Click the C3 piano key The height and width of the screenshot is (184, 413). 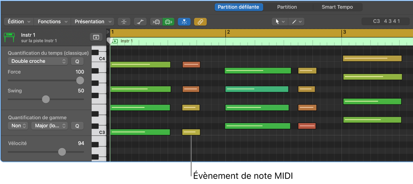point(100,132)
